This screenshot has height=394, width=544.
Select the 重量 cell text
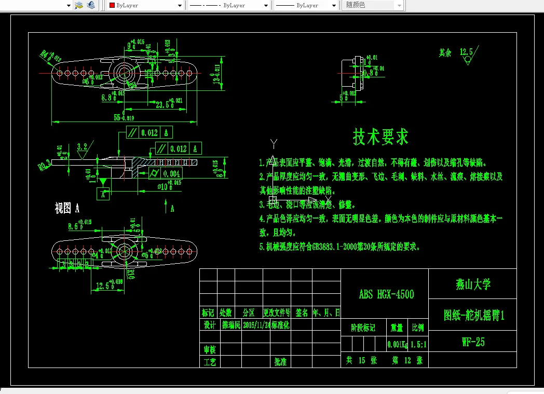(x=397, y=328)
